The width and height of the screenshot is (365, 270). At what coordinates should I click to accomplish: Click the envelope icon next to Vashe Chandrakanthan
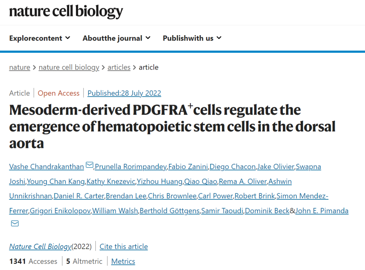pos(89,165)
